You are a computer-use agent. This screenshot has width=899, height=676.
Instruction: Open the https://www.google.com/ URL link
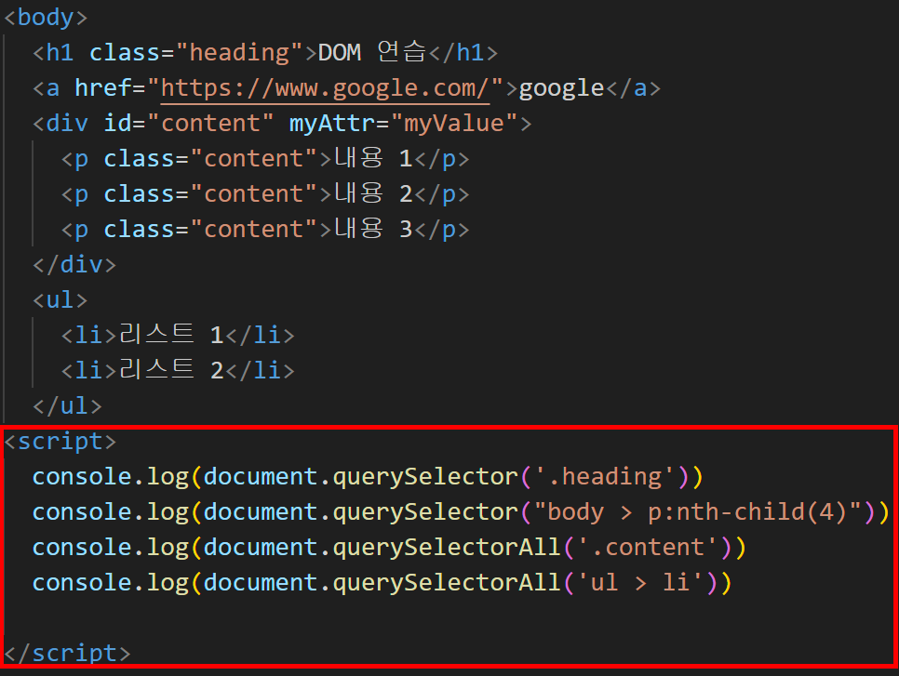(x=325, y=88)
